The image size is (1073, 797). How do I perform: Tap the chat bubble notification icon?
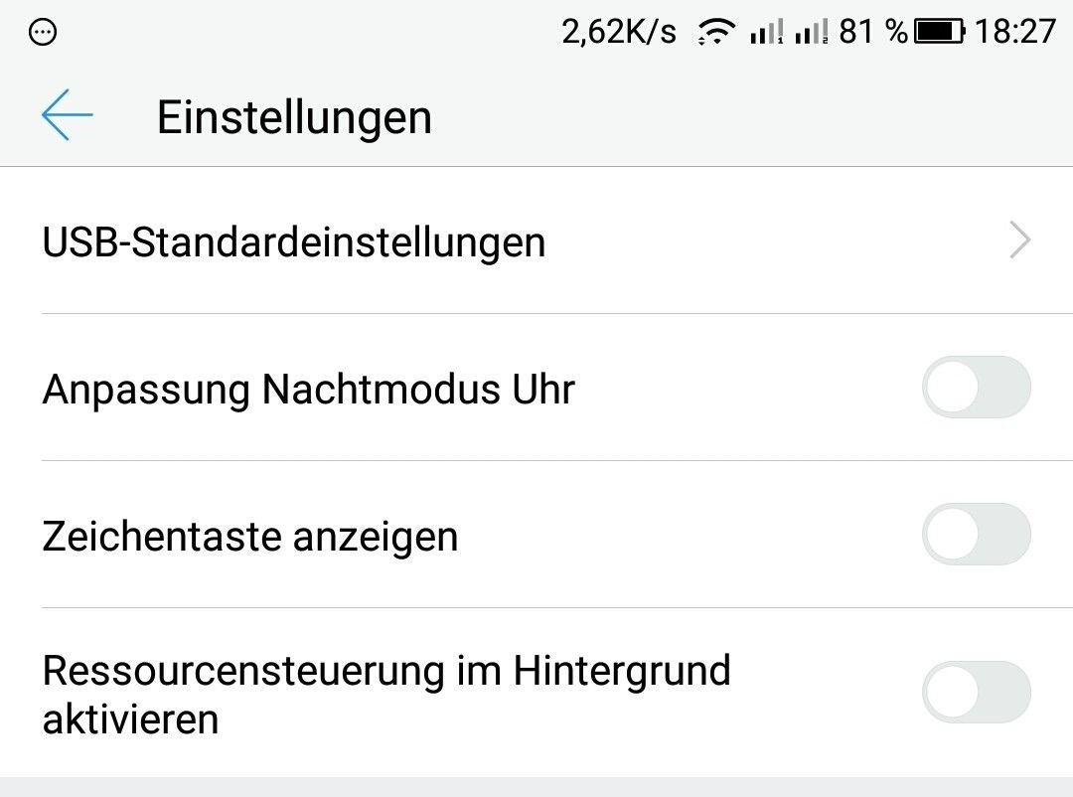pos(43,32)
